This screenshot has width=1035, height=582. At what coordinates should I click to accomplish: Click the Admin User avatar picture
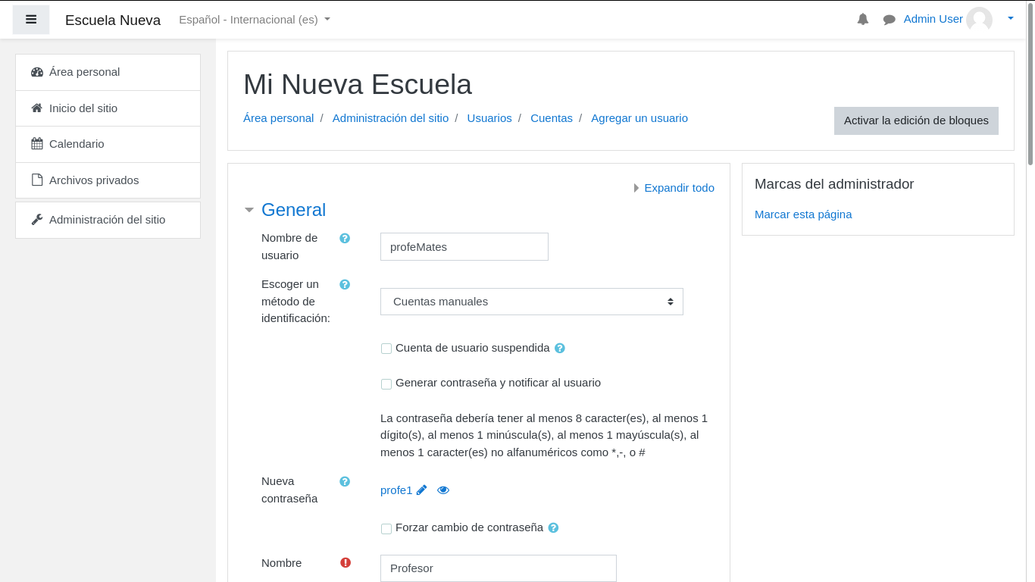tap(979, 20)
